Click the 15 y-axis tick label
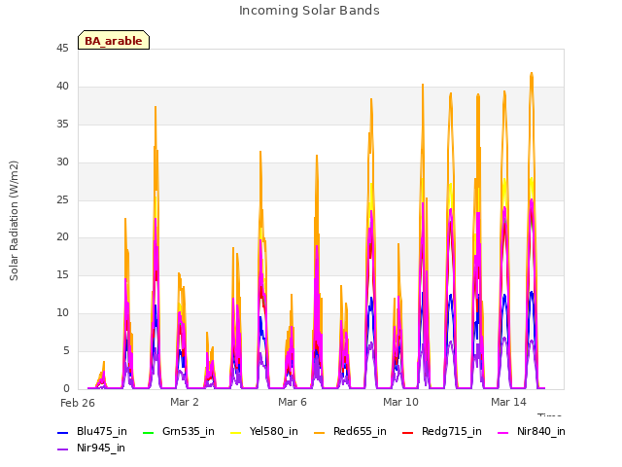This screenshot has height=467, width=622. pos(62,274)
